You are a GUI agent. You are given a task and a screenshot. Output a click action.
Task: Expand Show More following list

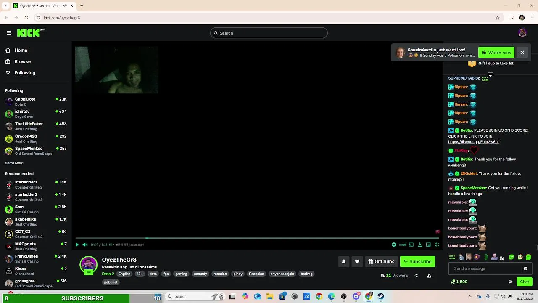click(x=14, y=163)
